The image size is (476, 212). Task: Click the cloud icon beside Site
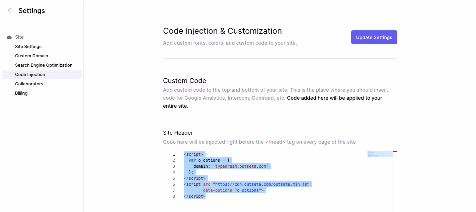[9, 37]
